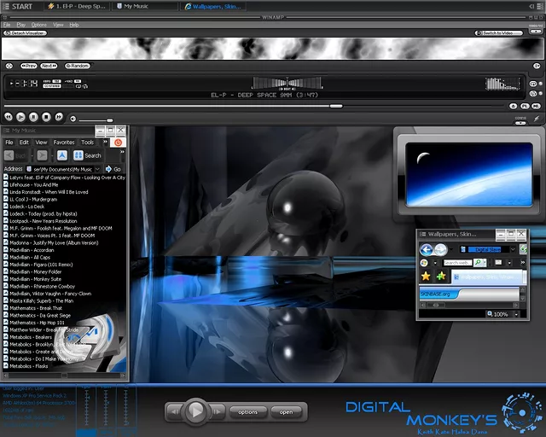The height and width of the screenshot is (437, 546).
Task: Click the open button on bottom bar
Action: (286, 411)
